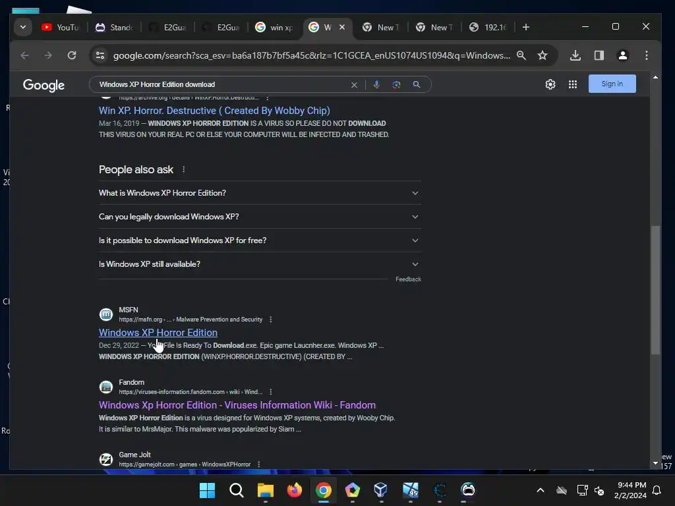Expand Is it possible to download Windows XP free

pyautogui.click(x=260, y=240)
